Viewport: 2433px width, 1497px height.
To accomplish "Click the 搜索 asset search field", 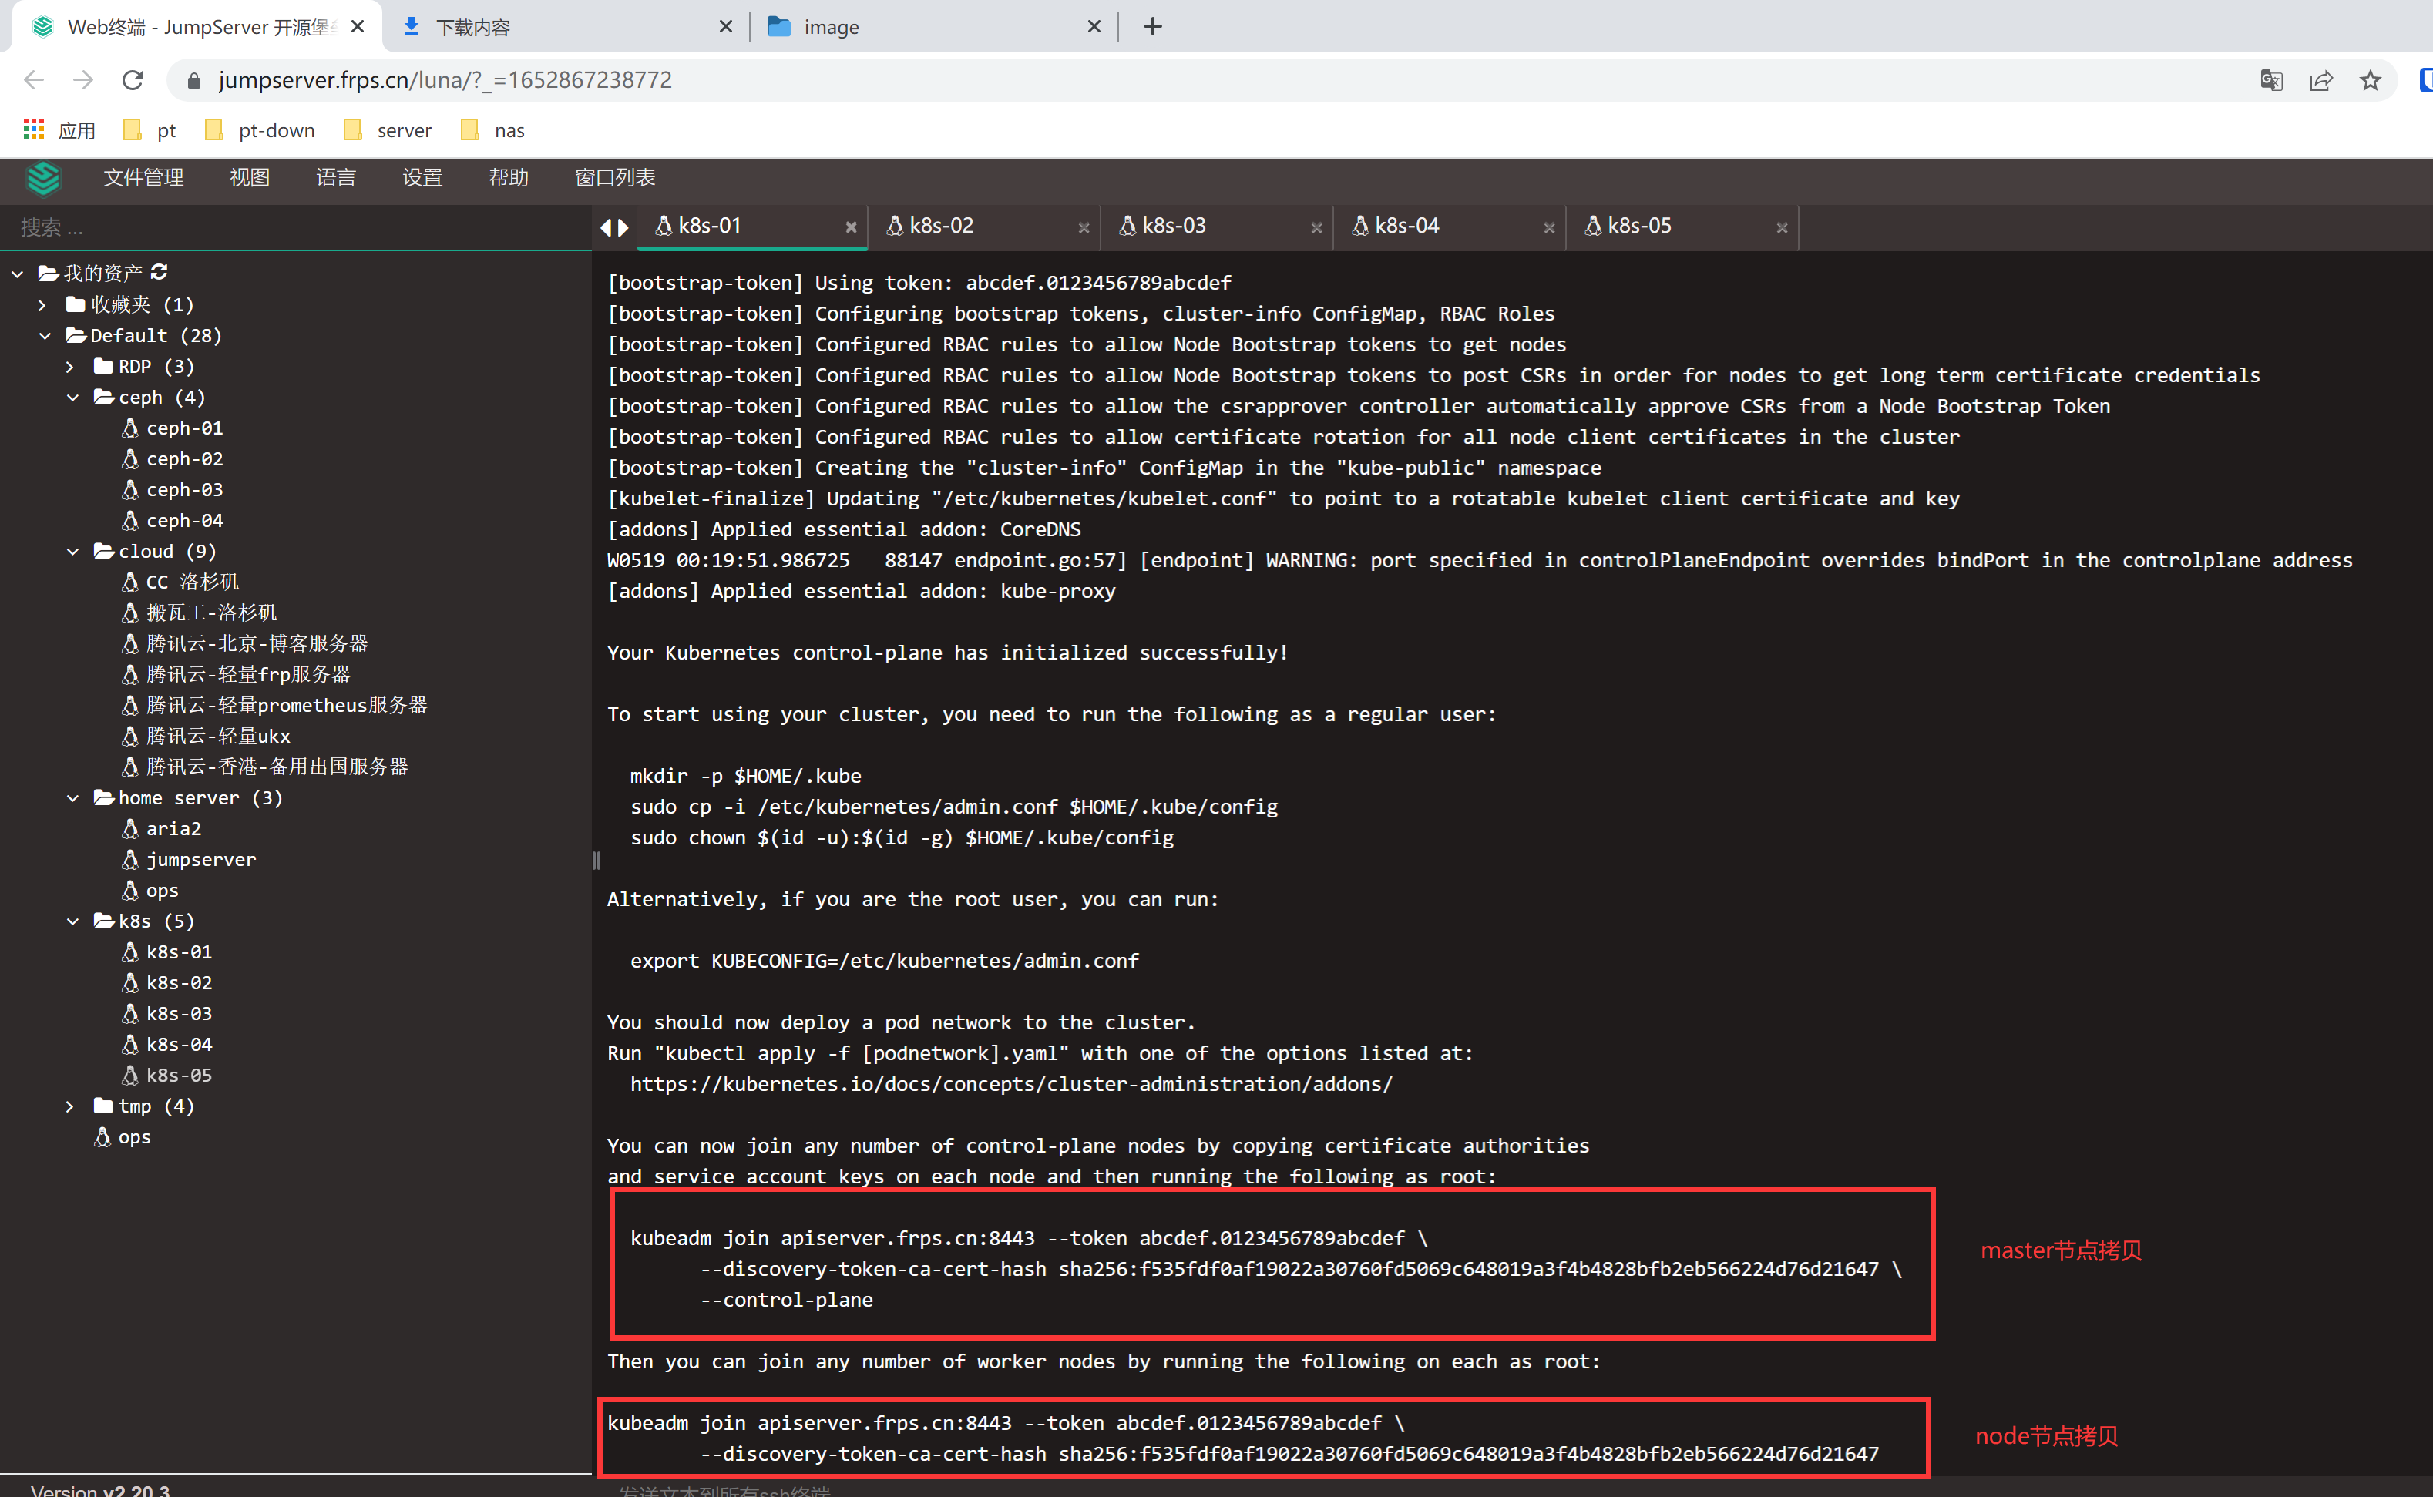I will (x=295, y=228).
